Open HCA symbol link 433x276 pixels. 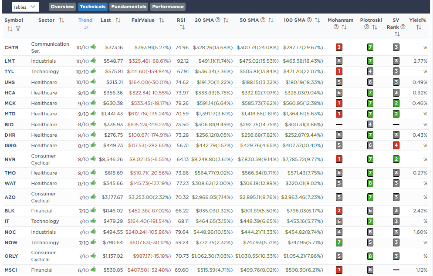[10, 93]
